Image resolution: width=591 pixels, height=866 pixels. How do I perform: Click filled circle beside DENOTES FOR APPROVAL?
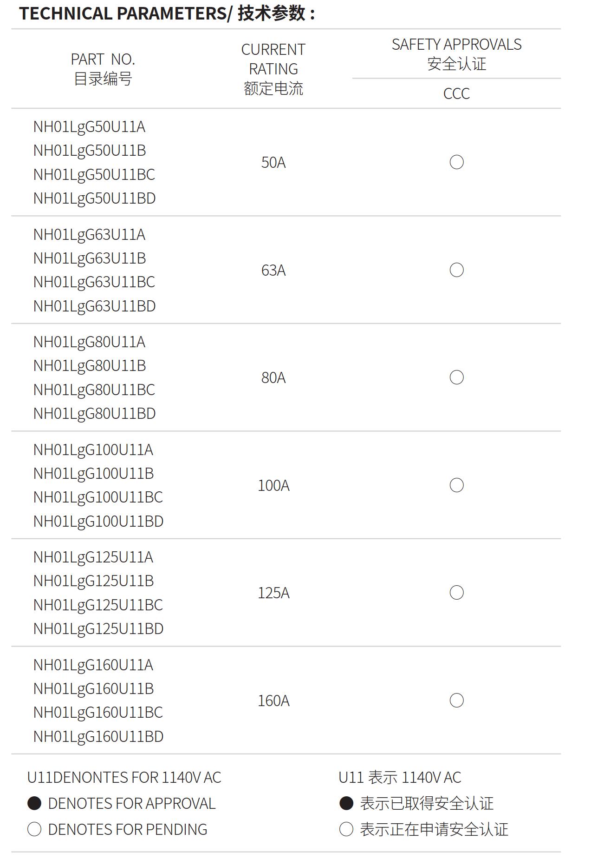point(34,803)
